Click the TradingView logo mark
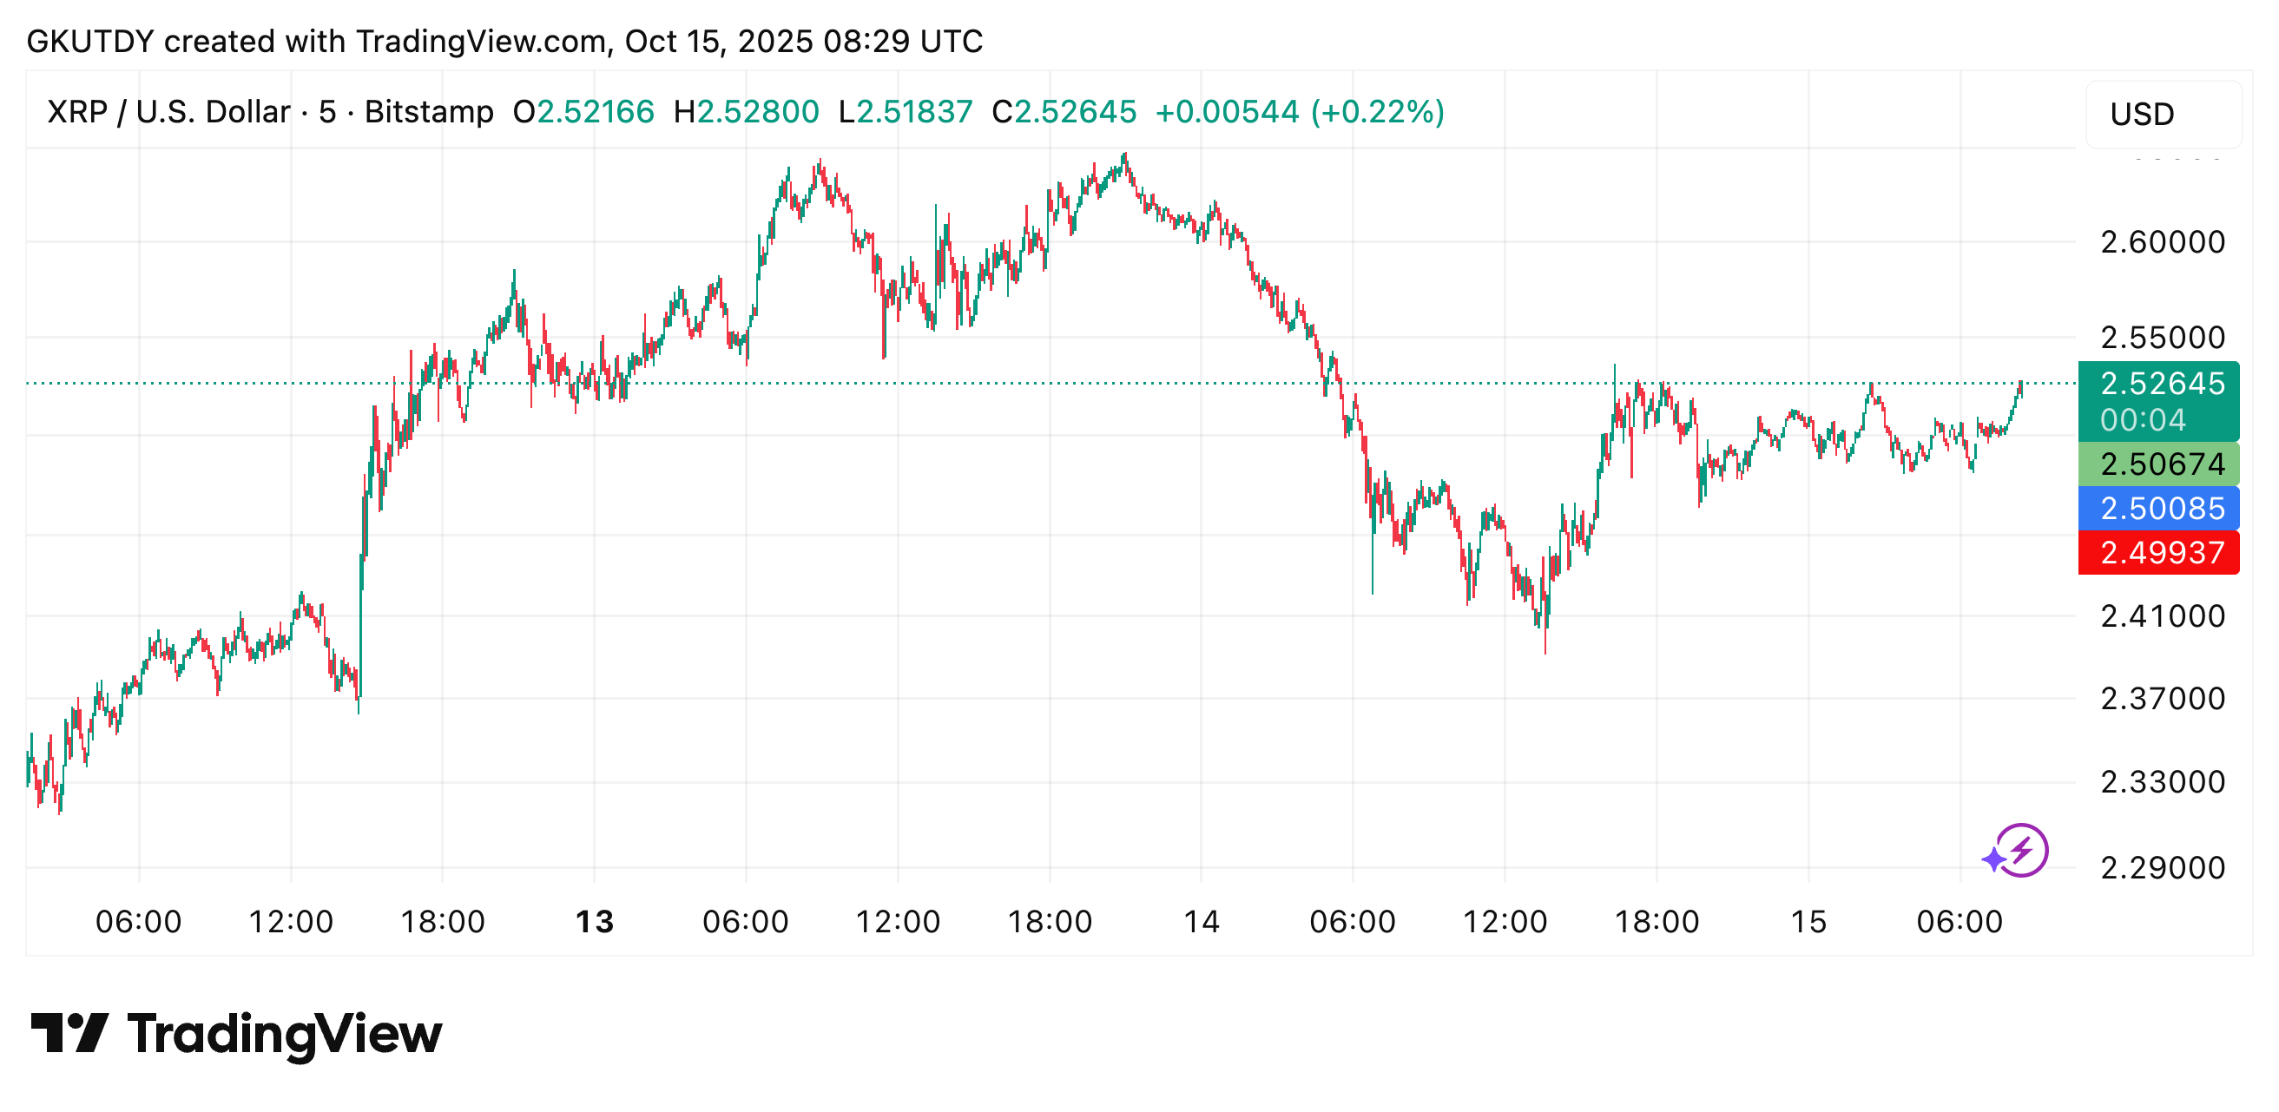Image resolution: width=2279 pixels, height=1112 pixels. click(69, 1032)
